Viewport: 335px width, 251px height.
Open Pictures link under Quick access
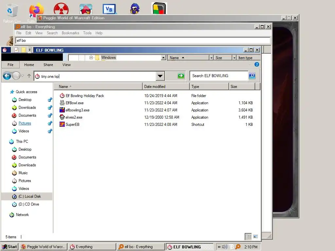click(25, 123)
